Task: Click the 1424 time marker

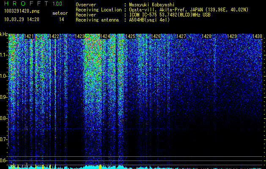Action: click(105, 36)
